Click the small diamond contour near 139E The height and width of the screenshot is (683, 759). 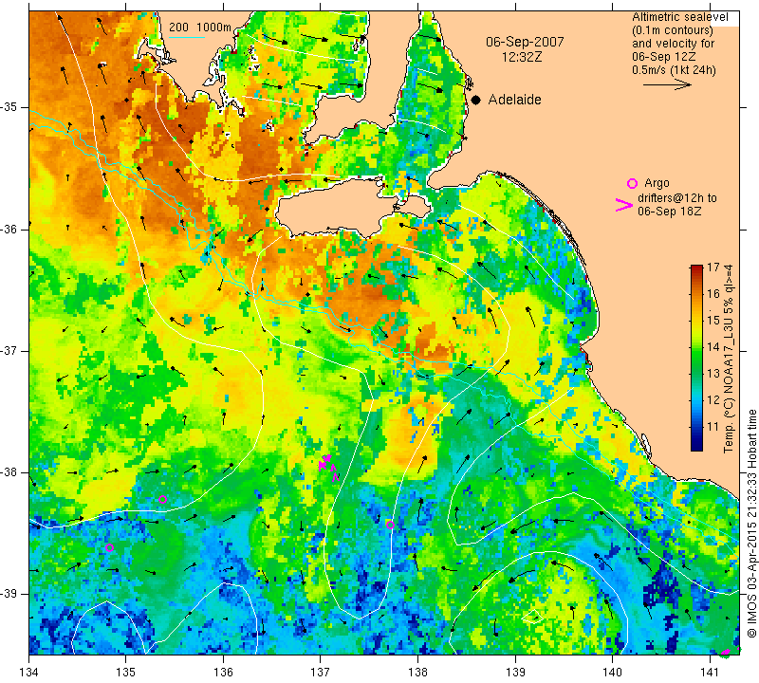531,617
